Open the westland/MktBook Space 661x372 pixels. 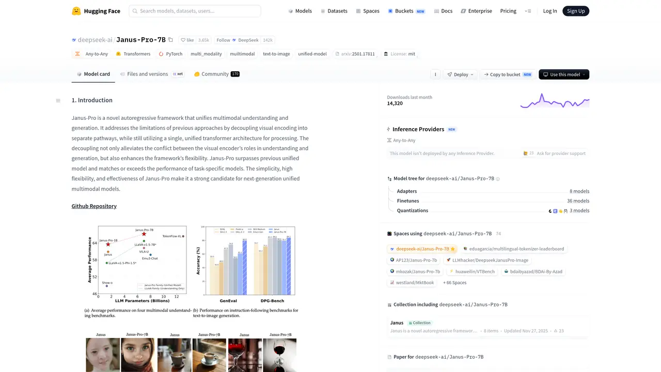412,283
